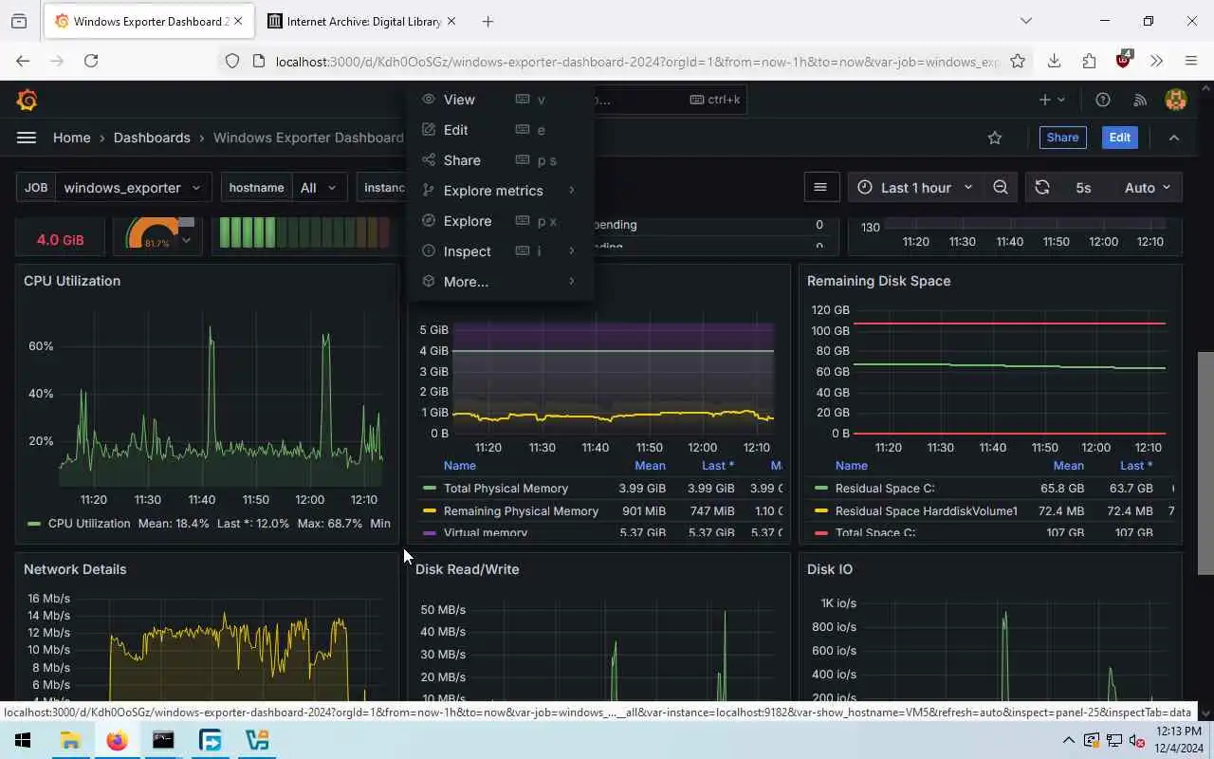Open the news feed RSS icon
This screenshot has width=1214, height=759.
pyautogui.click(x=1140, y=100)
